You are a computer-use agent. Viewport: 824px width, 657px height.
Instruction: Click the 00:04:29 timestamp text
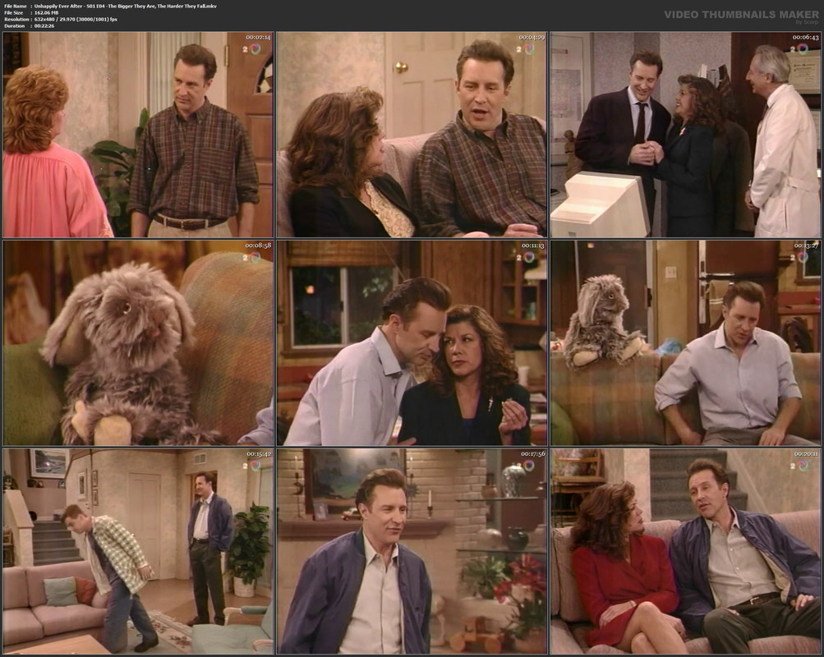click(x=532, y=37)
